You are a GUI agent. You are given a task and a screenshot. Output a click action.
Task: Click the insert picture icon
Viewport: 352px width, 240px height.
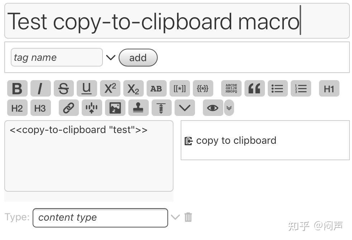coord(115,108)
